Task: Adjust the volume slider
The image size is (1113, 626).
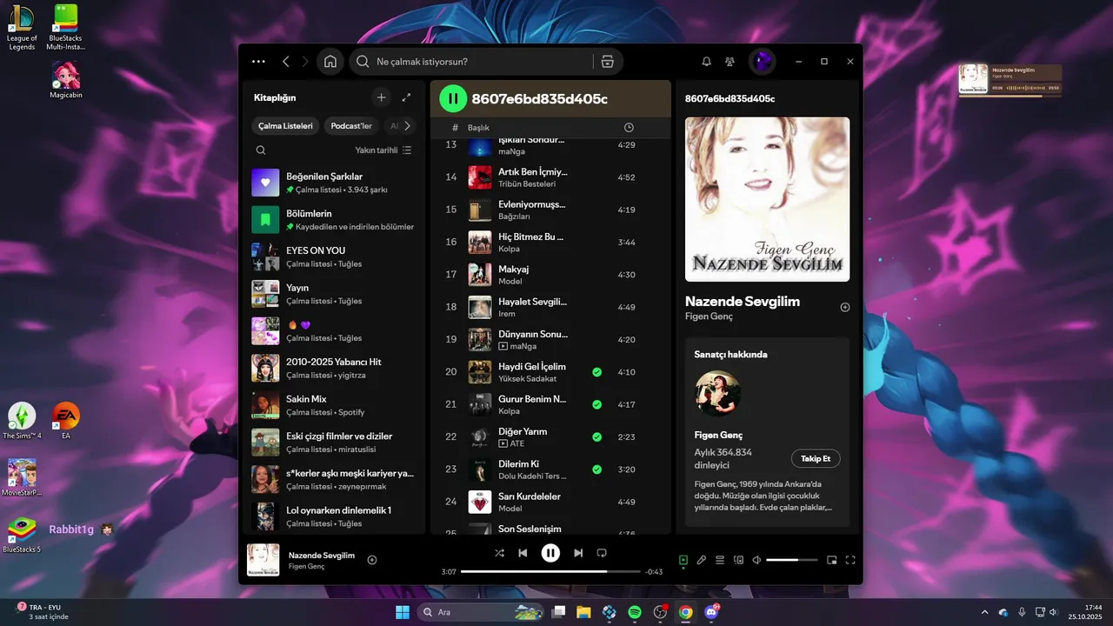Action: (792, 560)
